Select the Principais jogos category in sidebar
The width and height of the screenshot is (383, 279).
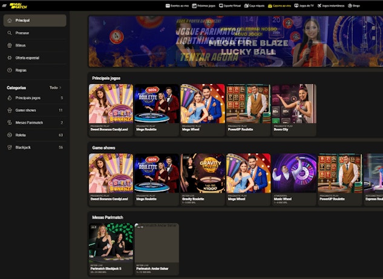34,98
